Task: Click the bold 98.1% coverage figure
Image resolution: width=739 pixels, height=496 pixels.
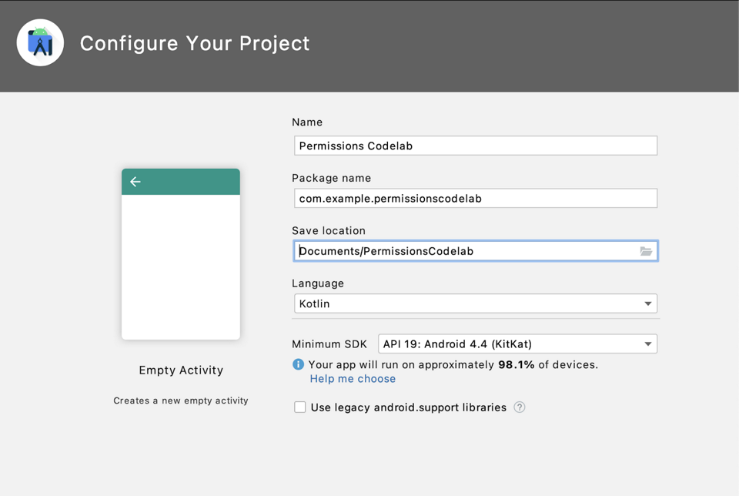Action: pyautogui.click(x=516, y=364)
